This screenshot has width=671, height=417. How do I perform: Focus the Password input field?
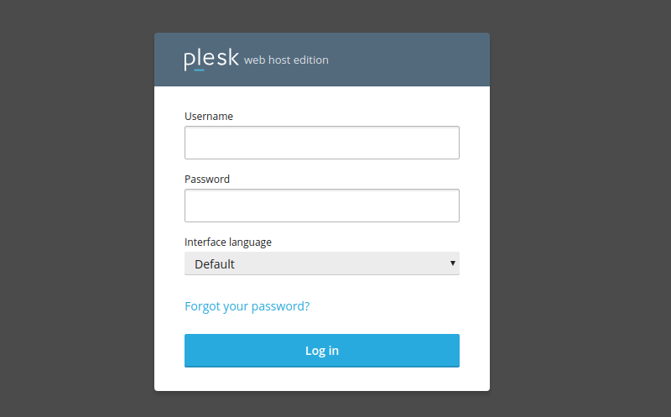click(x=321, y=206)
